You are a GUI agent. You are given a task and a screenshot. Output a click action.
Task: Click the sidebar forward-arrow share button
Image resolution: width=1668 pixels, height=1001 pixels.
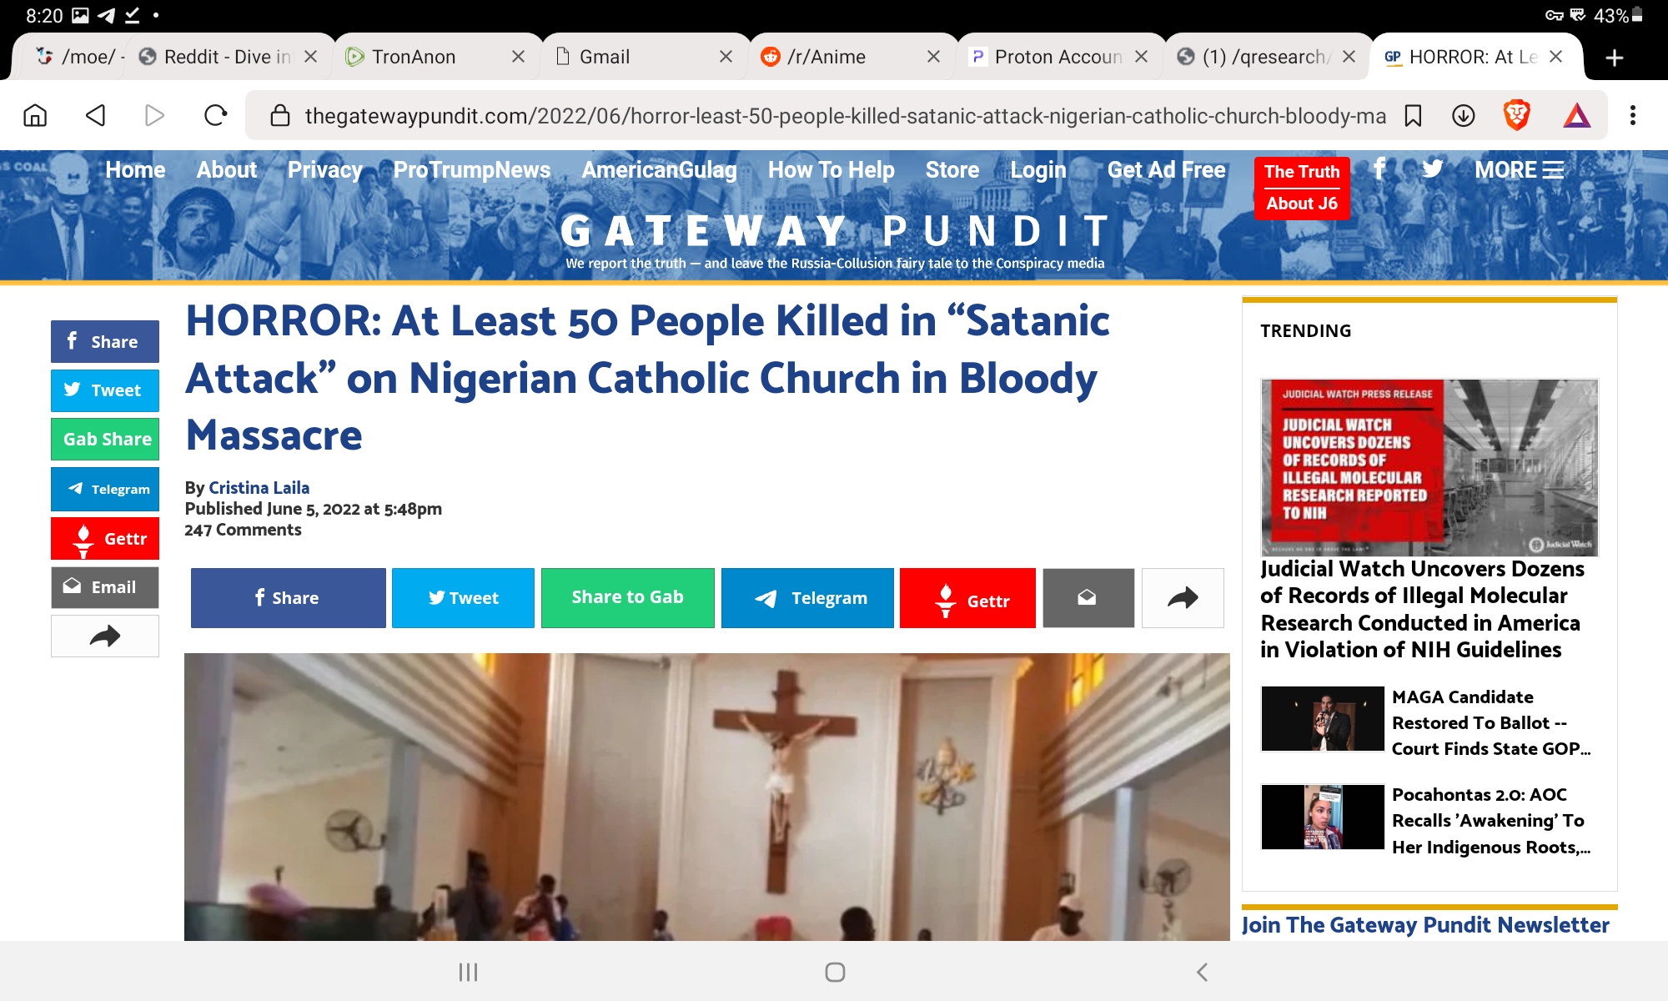pos(105,636)
